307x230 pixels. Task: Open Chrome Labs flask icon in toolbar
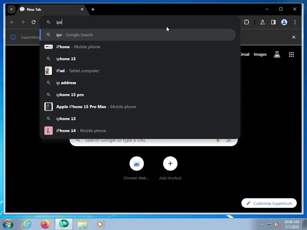[x=262, y=22]
